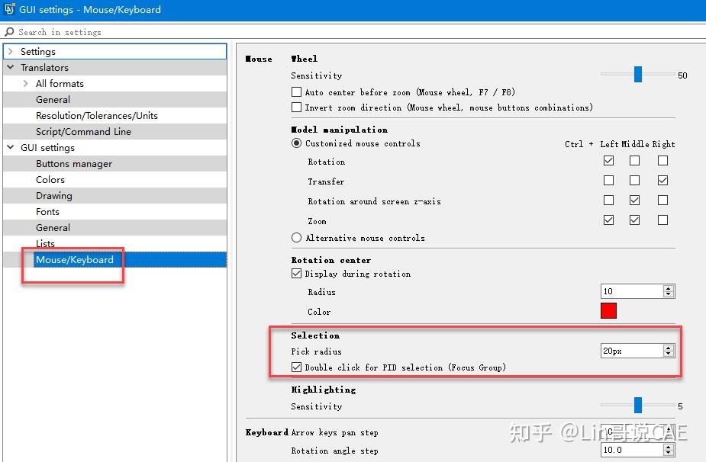The width and height of the screenshot is (706, 462).
Task: Select Alternative mouse controls
Action: [295, 238]
